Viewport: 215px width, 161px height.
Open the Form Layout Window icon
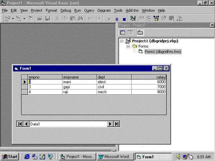tap(149, 18)
